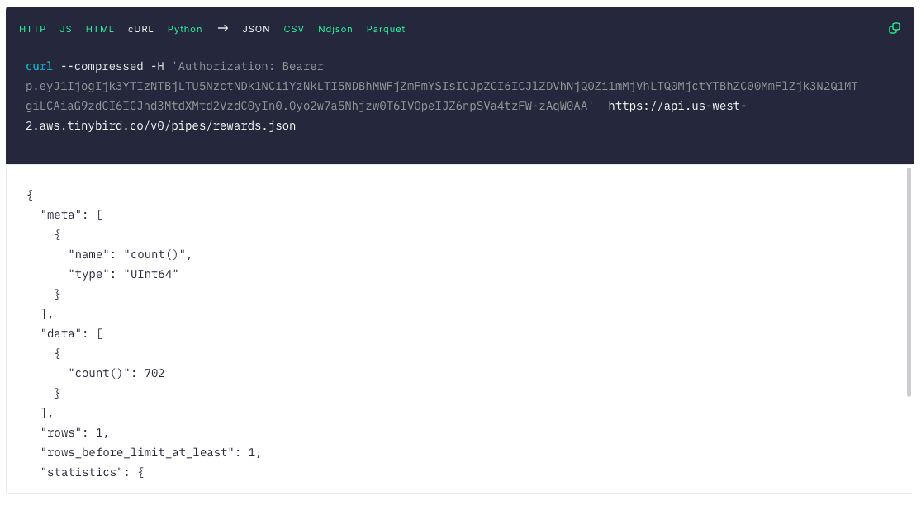This screenshot has width=921, height=505.
Task: Switch to the HTML tab
Action: pyautogui.click(x=100, y=29)
